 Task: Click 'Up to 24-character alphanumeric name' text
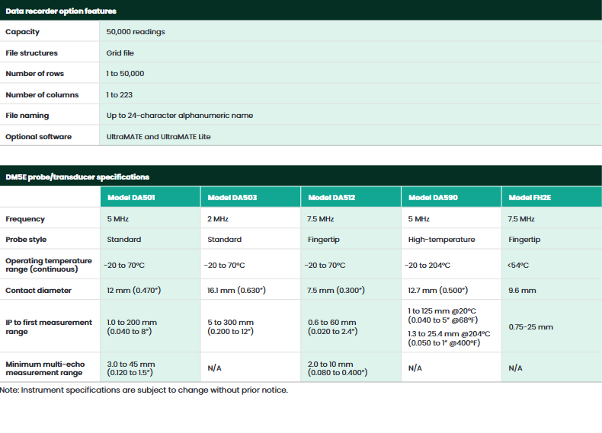[180, 116]
